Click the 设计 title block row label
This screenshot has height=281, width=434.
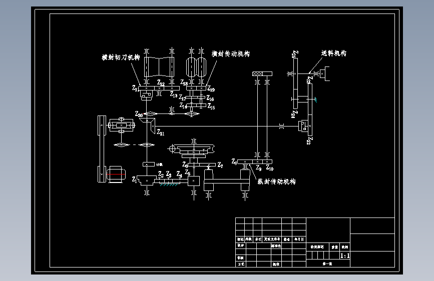(240, 245)
